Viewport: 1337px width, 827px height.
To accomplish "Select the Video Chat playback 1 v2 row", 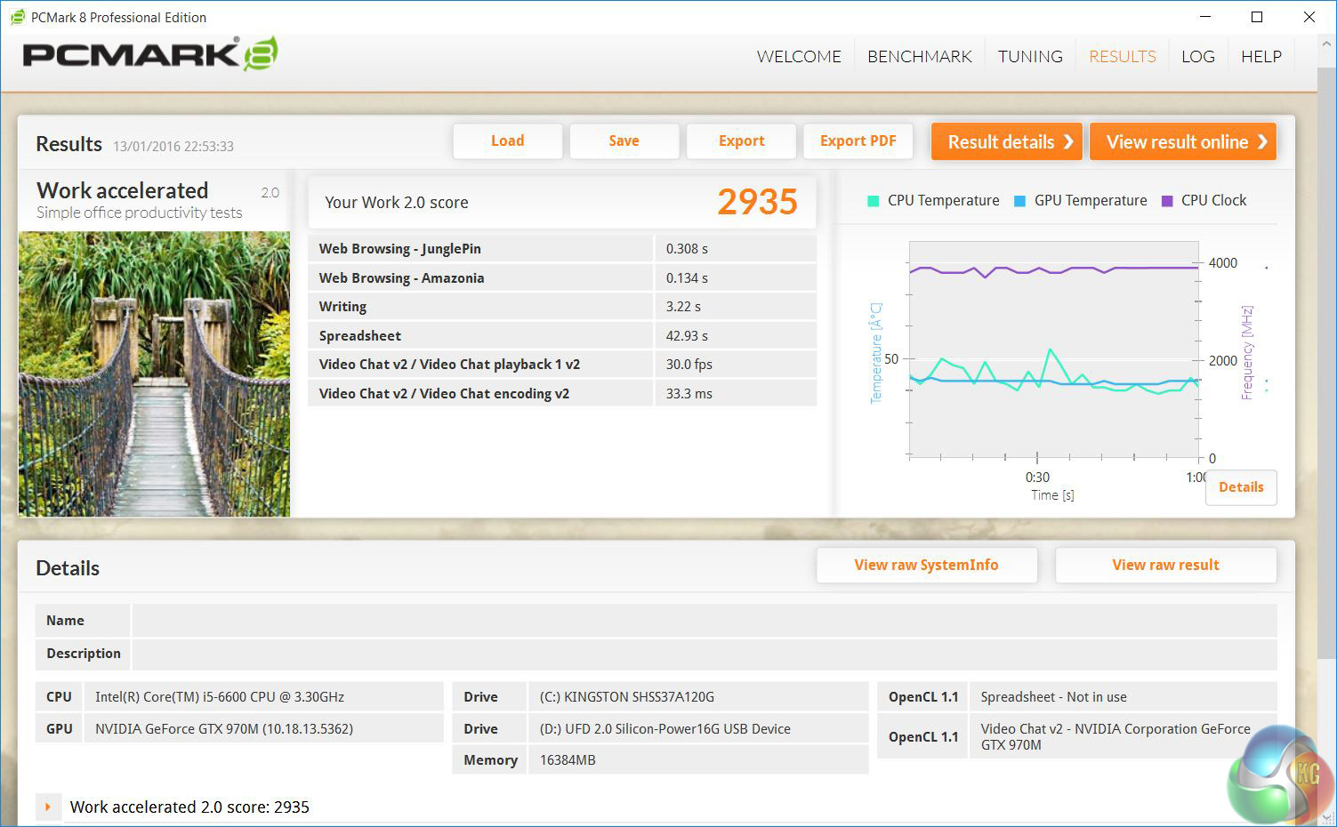I will (x=562, y=365).
